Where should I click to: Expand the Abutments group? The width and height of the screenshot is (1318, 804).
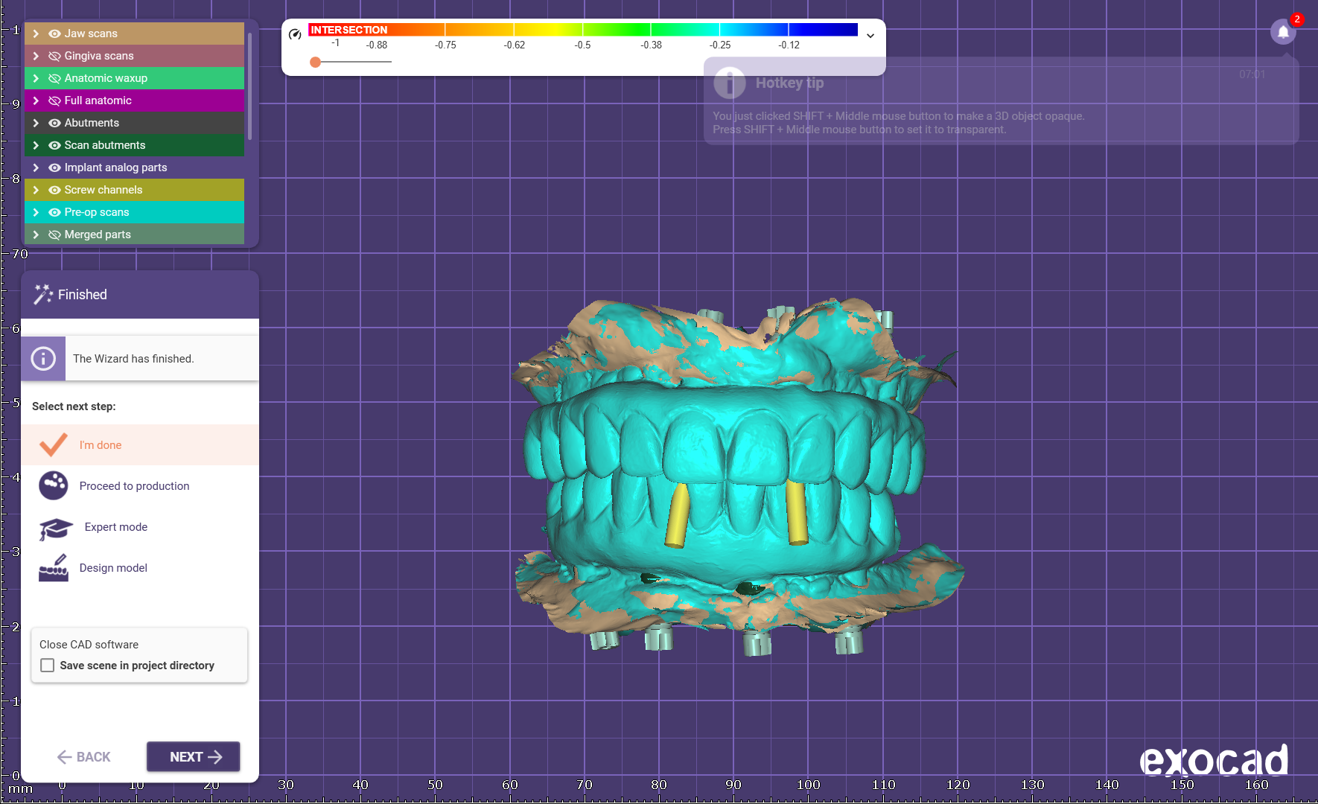coord(36,123)
